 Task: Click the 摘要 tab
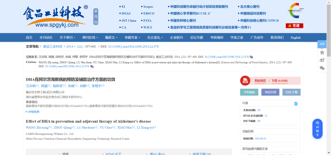pyautogui.click(x=66, y=154)
